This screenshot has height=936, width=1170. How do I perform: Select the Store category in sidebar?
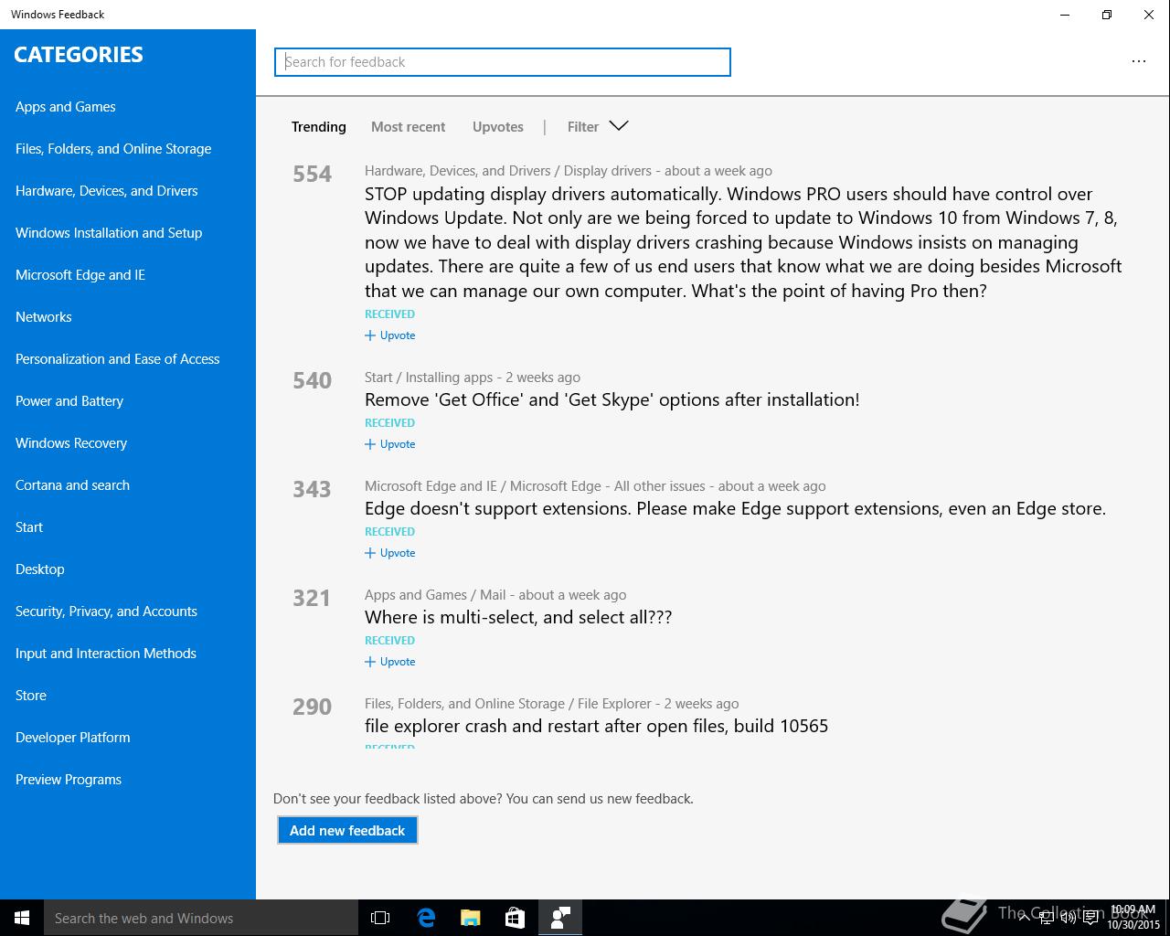click(x=31, y=696)
